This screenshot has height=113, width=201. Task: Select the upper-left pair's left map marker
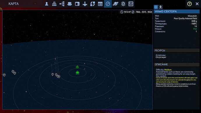click(x=13, y=71)
